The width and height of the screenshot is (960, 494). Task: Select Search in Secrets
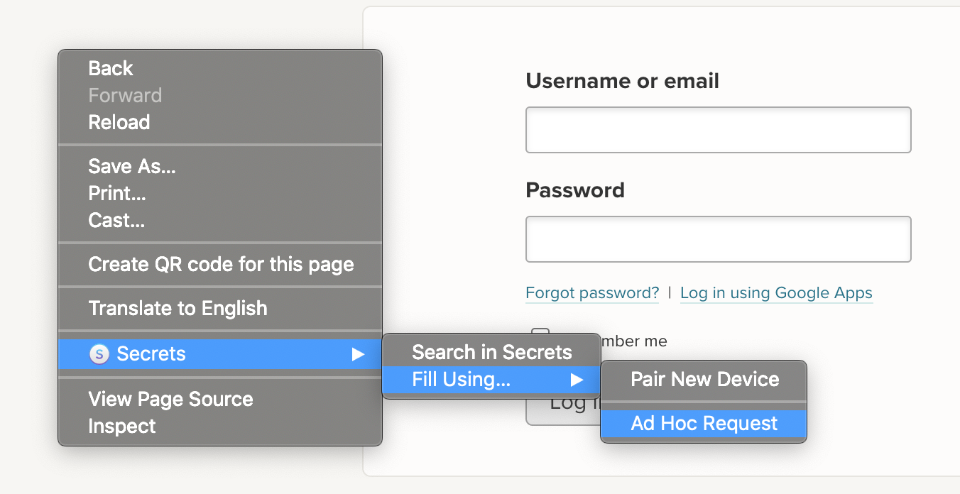point(491,352)
